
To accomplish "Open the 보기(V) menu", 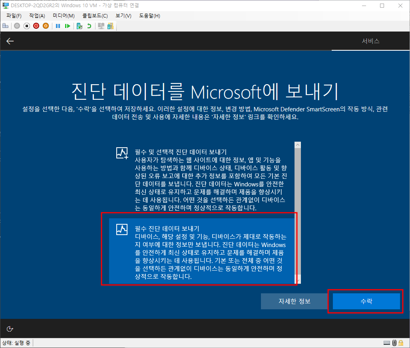I will click(123, 16).
